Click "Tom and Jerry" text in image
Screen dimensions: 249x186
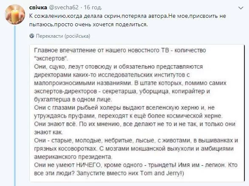pyautogui.click(x=160, y=173)
